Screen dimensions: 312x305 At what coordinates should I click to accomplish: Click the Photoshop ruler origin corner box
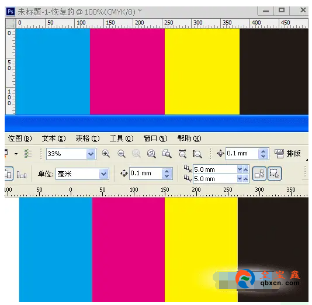[x=11, y=23]
